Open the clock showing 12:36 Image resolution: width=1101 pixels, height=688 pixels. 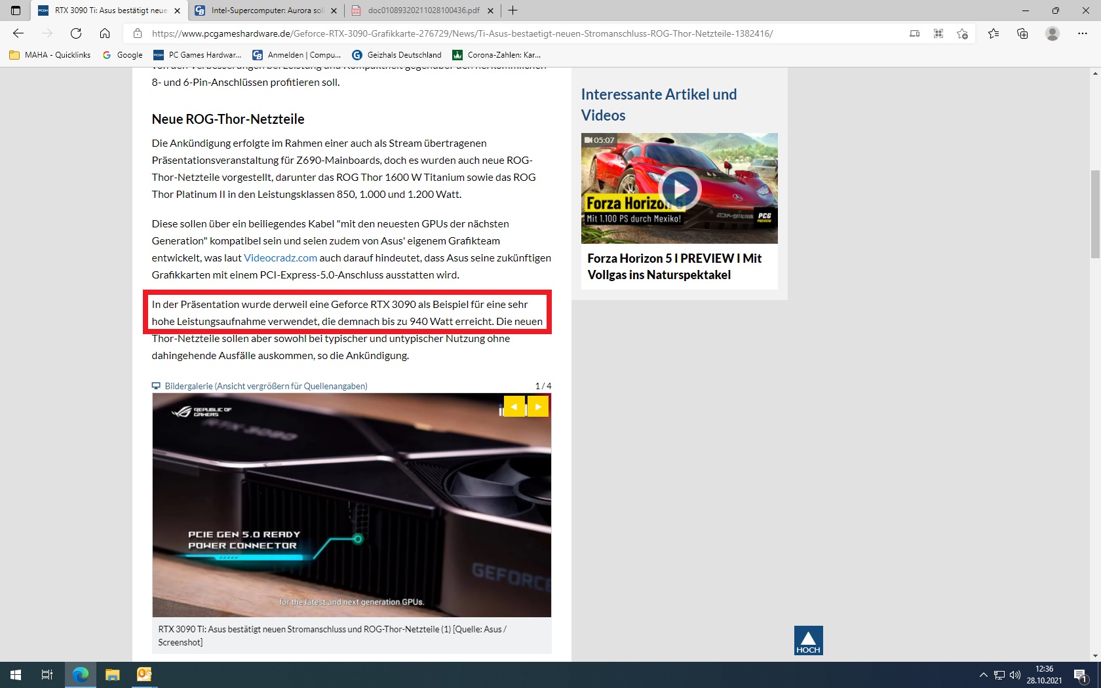click(x=1045, y=675)
